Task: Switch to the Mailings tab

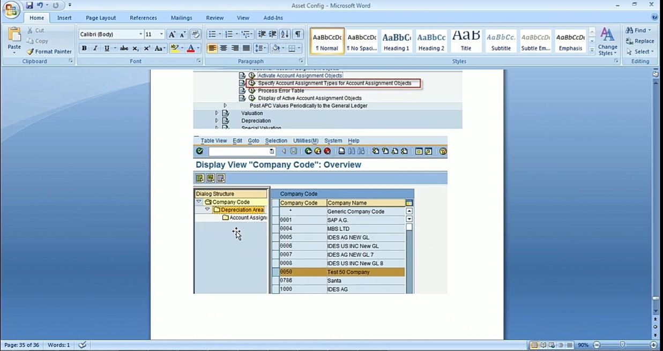Action: click(182, 18)
